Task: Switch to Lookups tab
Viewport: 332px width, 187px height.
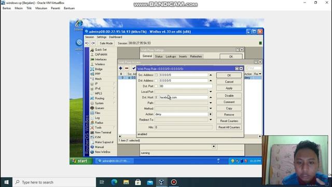Action: (171, 57)
